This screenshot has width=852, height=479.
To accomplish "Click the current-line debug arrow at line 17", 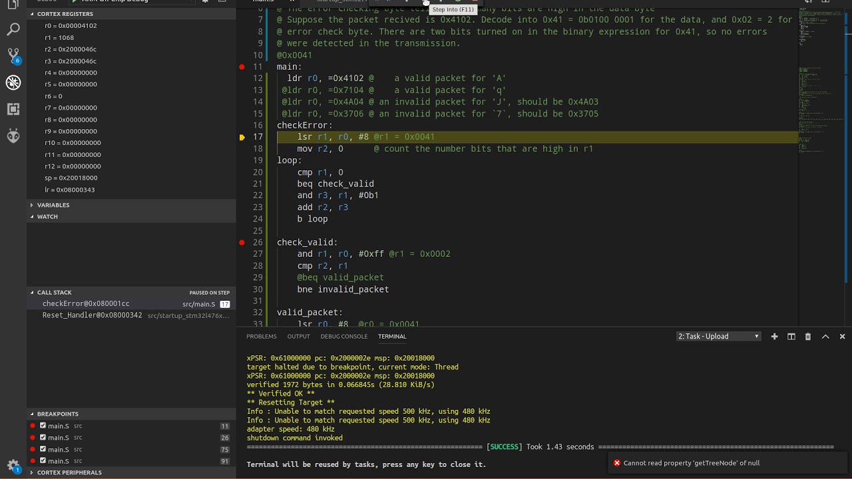I will [x=242, y=137].
